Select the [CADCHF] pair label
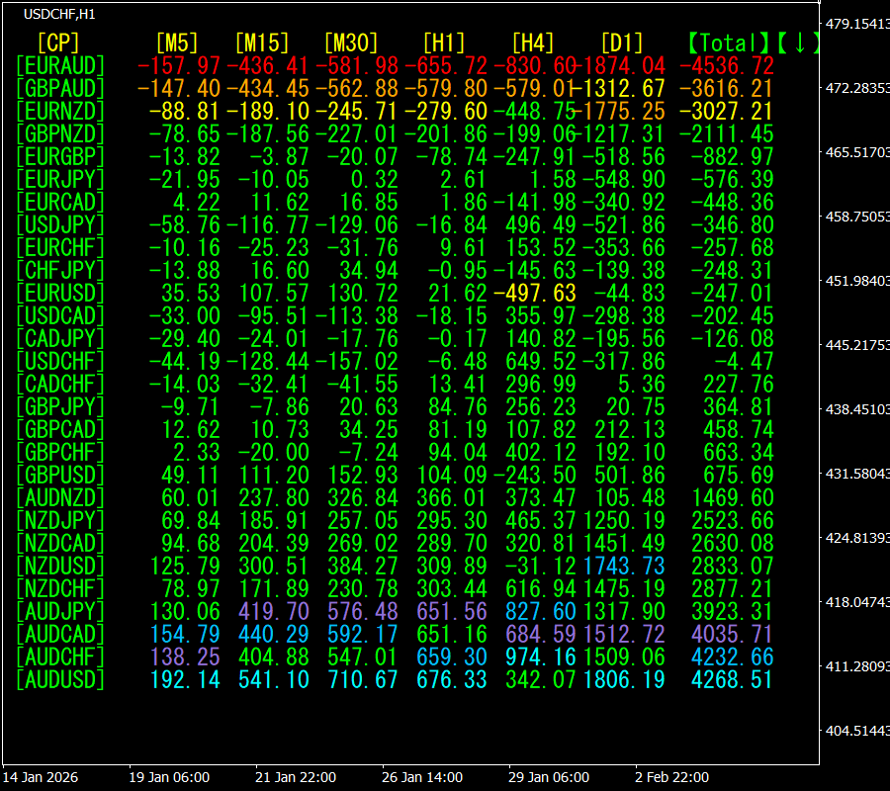The width and height of the screenshot is (890, 791). click(60, 384)
